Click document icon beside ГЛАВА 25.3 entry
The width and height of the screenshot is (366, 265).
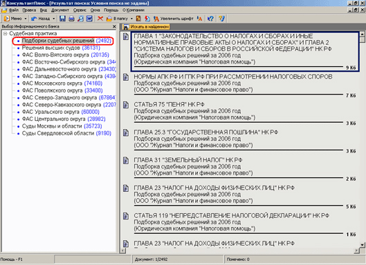click(x=126, y=132)
